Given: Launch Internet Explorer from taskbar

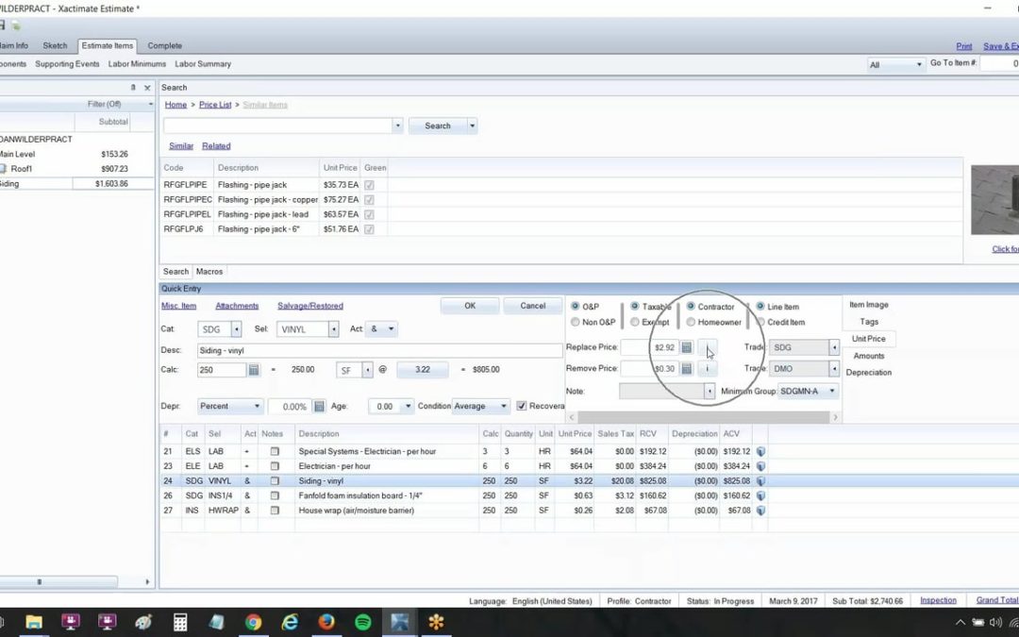Looking at the screenshot, I should tap(290, 622).
